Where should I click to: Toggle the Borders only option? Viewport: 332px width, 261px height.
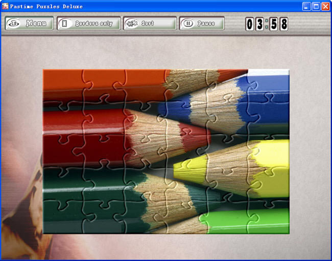(89, 24)
